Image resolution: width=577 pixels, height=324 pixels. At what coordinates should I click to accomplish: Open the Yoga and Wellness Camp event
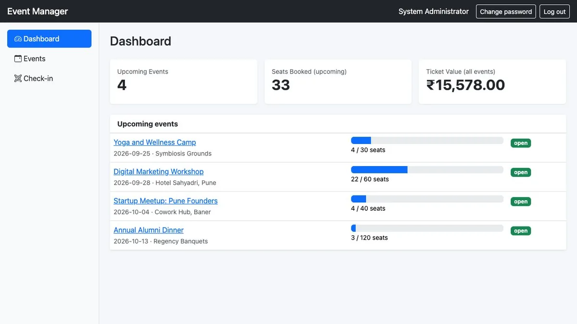155,142
